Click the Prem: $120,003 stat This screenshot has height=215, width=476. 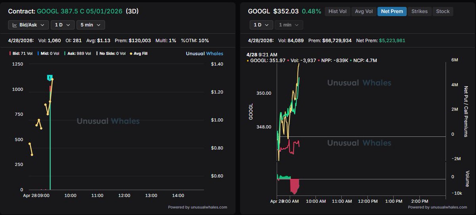pos(133,40)
